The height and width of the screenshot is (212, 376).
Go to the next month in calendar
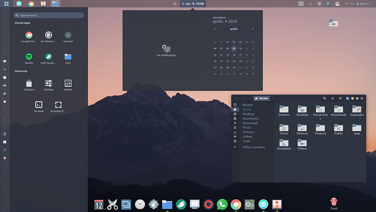click(253, 29)
